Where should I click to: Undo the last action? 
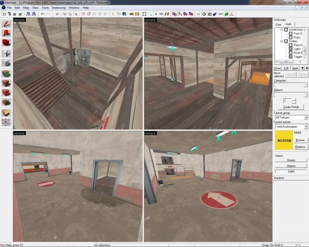(42, 14)
